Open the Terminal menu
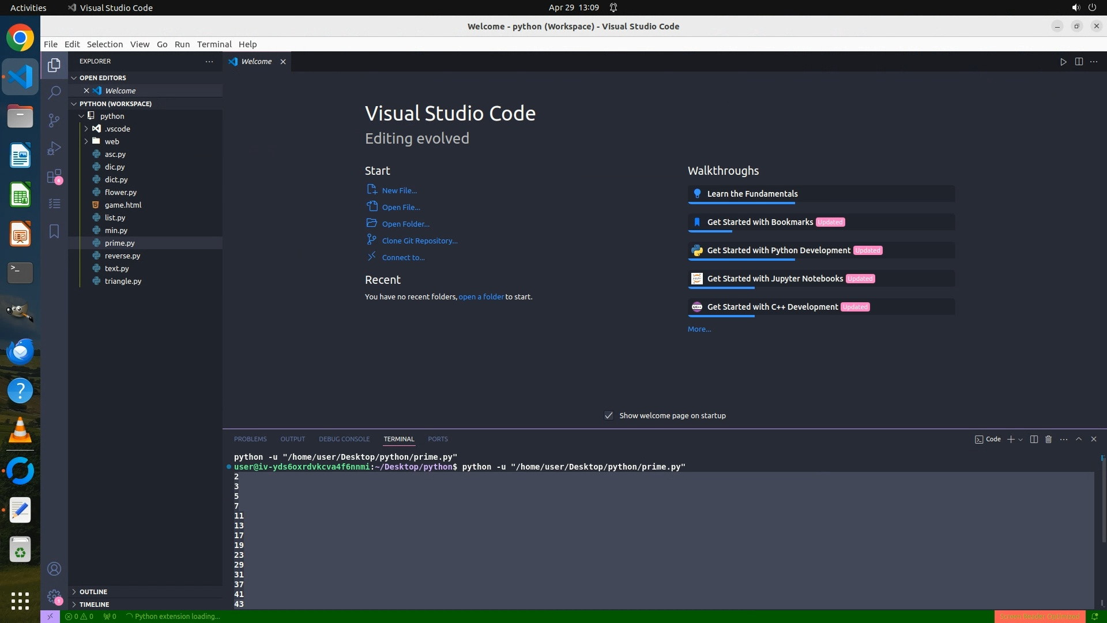 coord(214,44)
